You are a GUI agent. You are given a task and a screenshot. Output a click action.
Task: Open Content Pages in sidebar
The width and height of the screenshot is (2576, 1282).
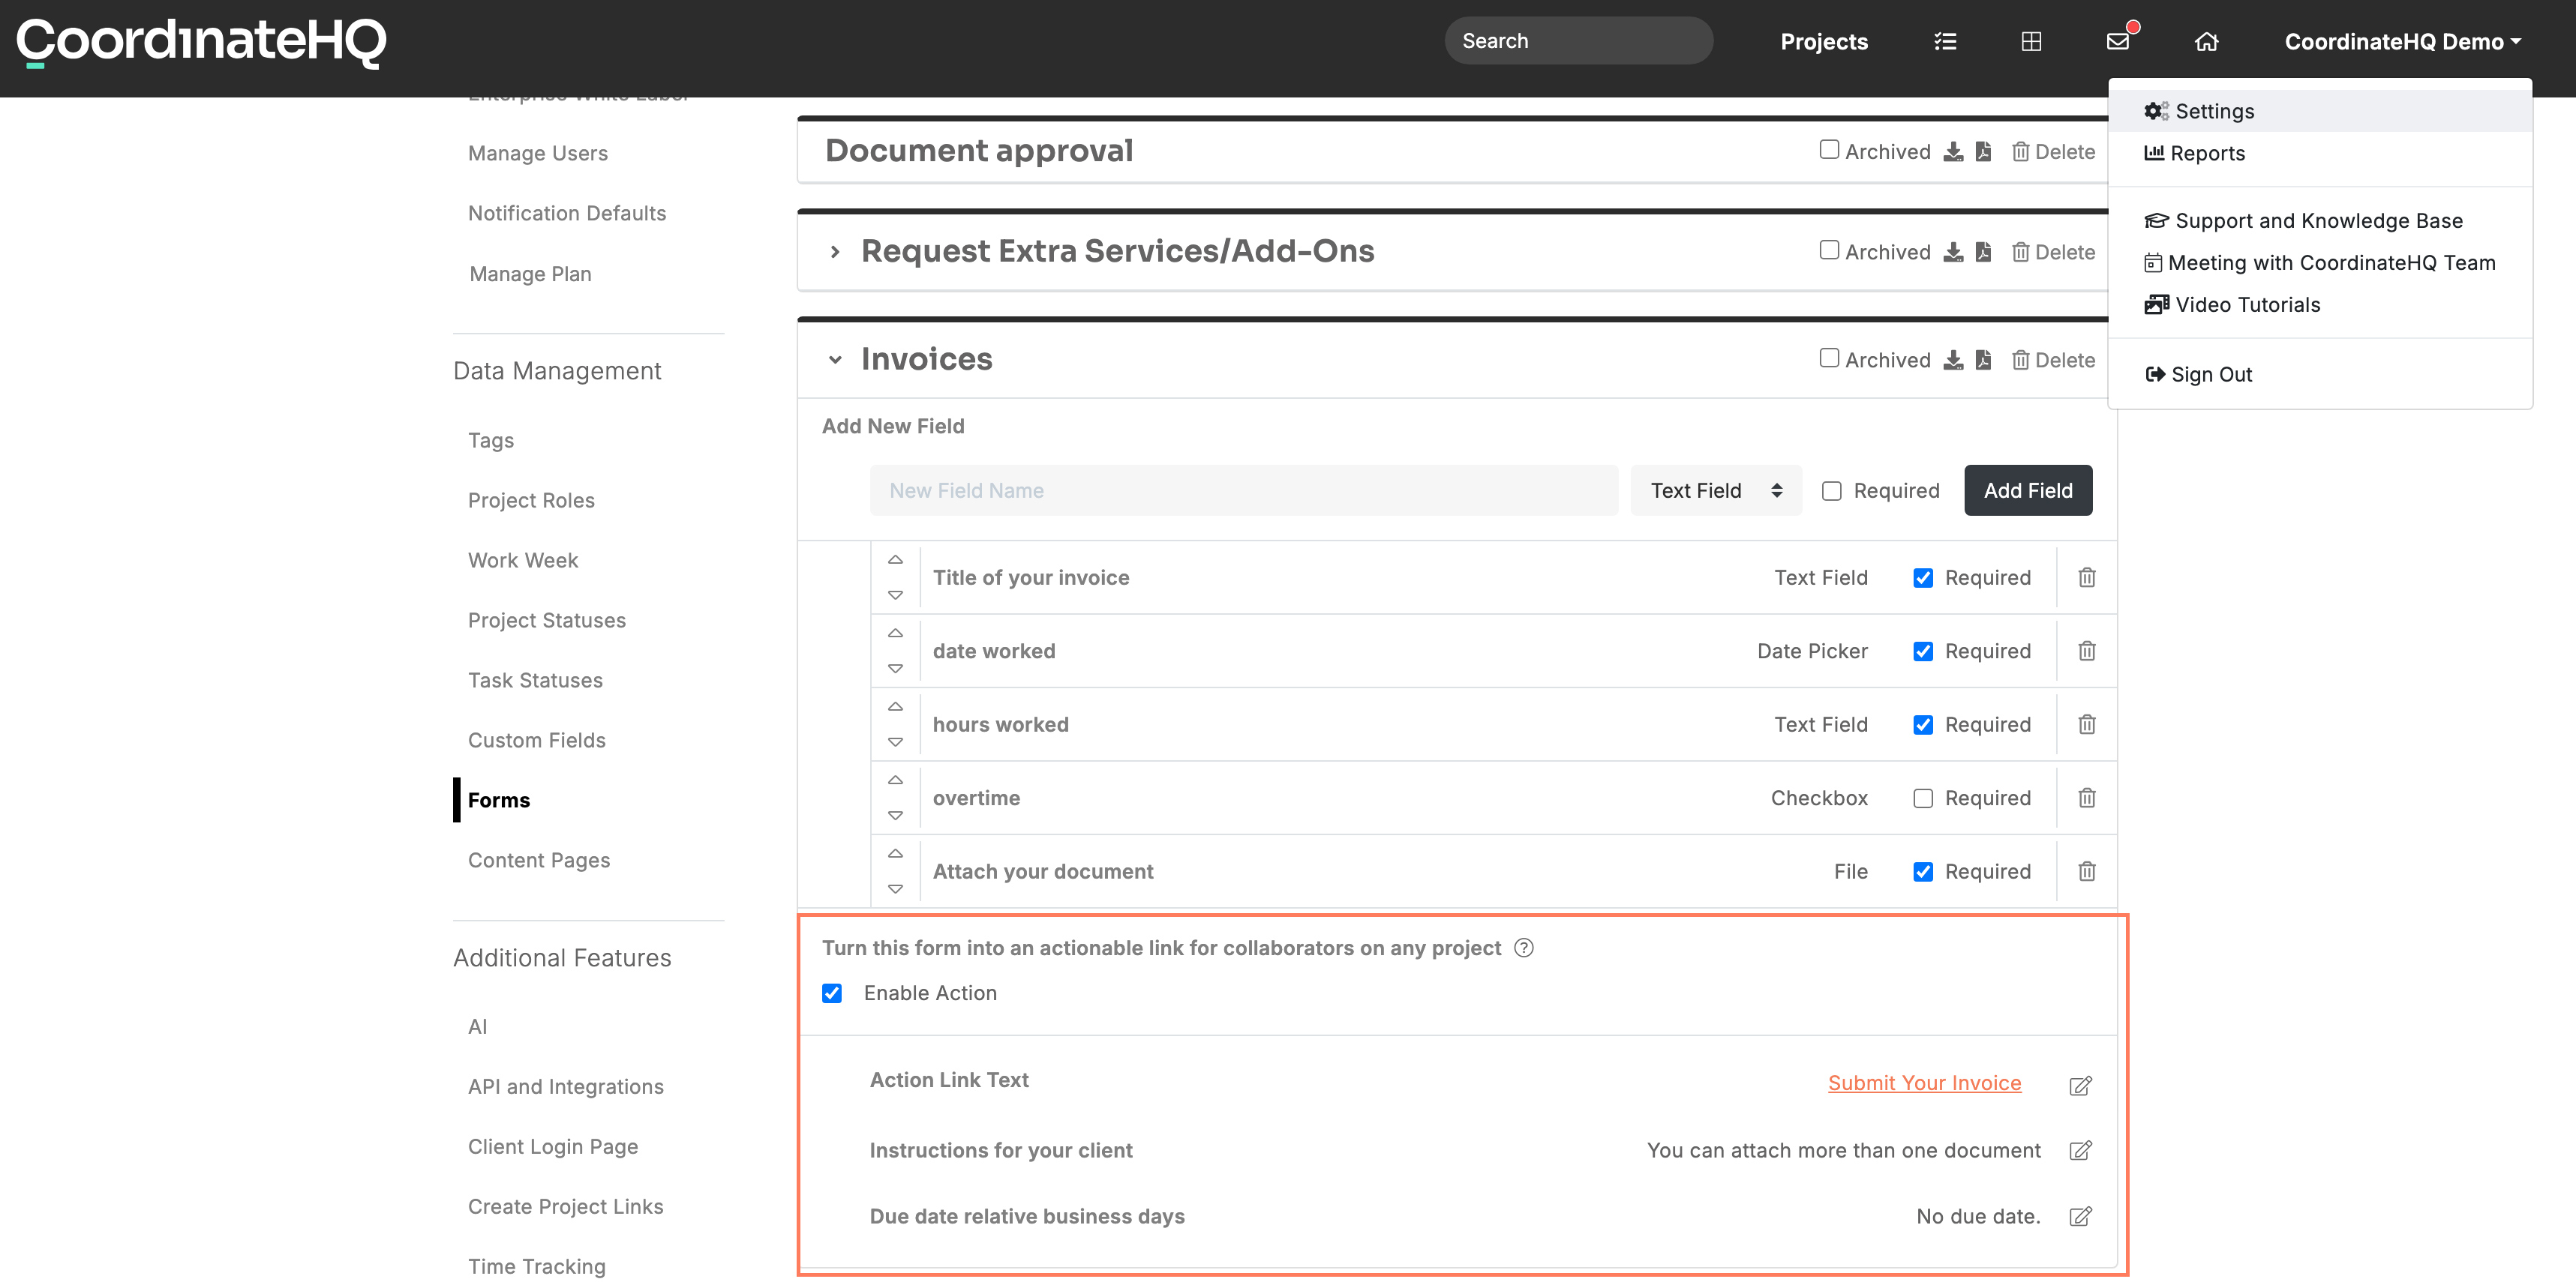[x=538, y=861]
